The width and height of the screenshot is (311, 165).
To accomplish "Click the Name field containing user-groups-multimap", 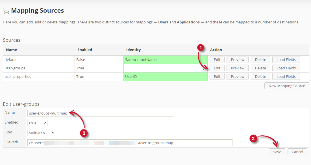I will pyautogui.click(x=100, y=113).
